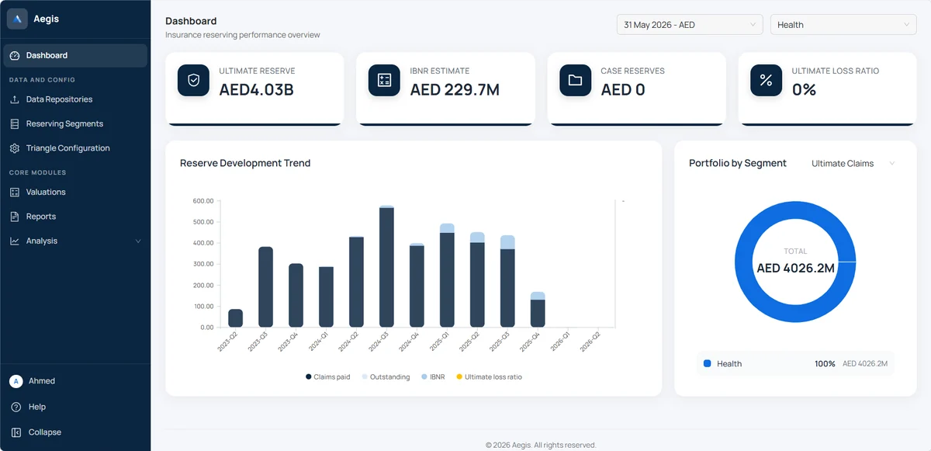Toggle Ultimate loss ratio legend series
The height and width of the screenshot is (451, 931).
(489, 377)
